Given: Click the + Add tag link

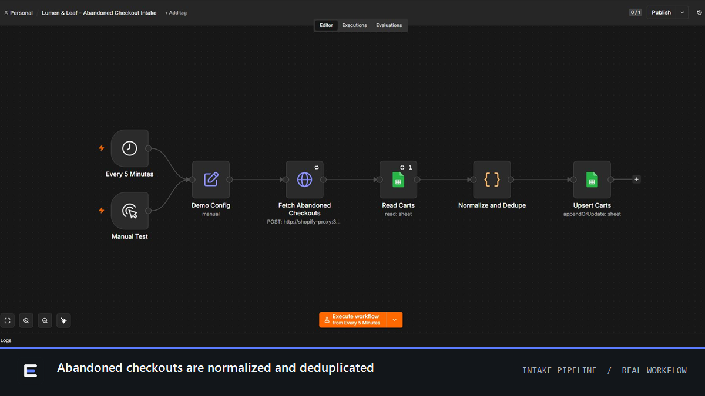Looking at the screenshot, I should (x=176, y=13).
